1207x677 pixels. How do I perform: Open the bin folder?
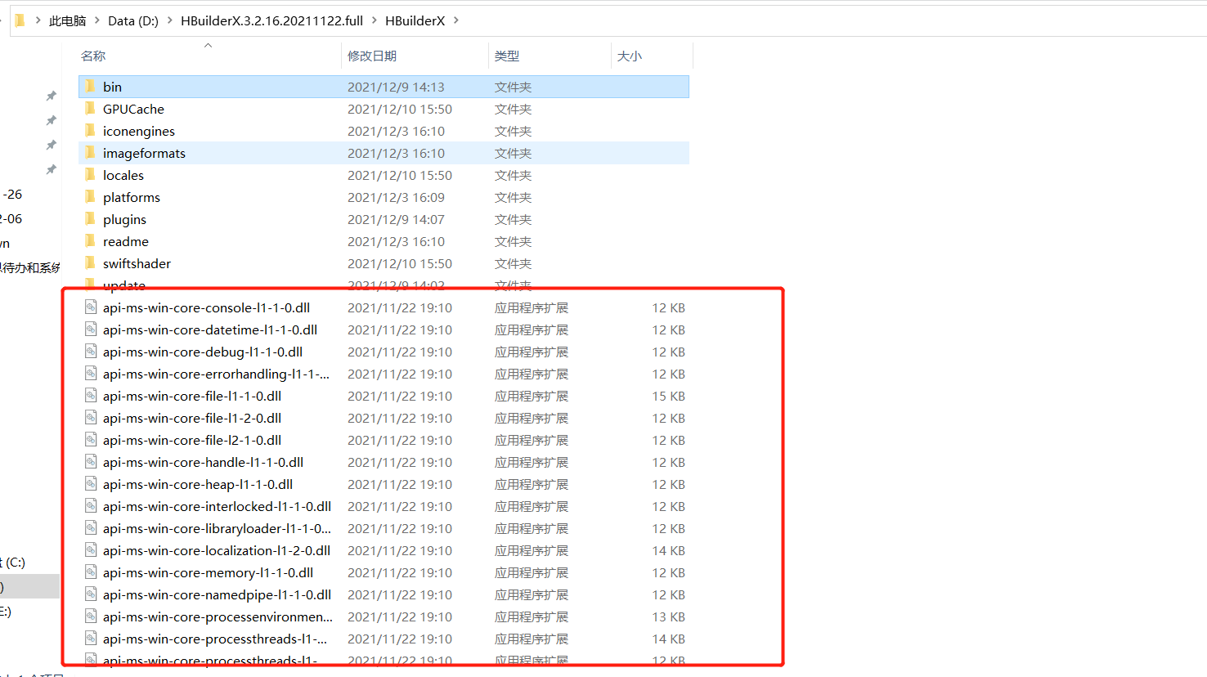pos(112,86)
